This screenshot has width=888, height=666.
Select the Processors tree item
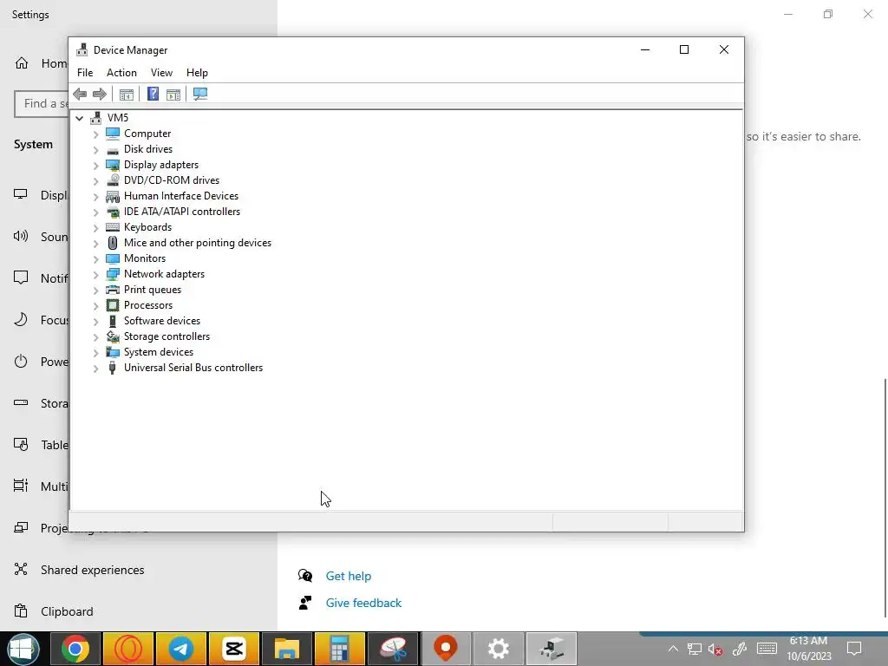(148, 305)
